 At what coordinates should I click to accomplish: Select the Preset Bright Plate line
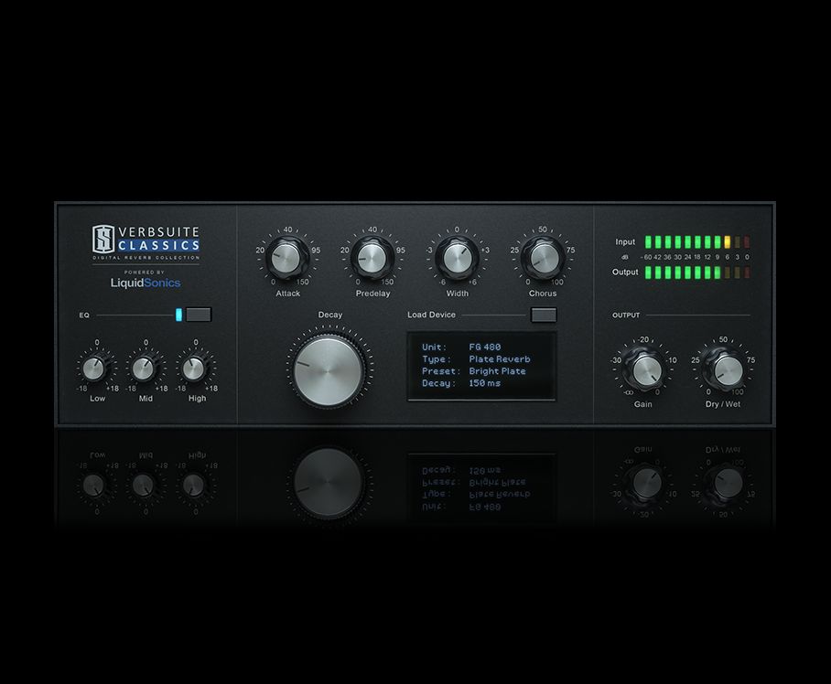click(x=473, y=371)
